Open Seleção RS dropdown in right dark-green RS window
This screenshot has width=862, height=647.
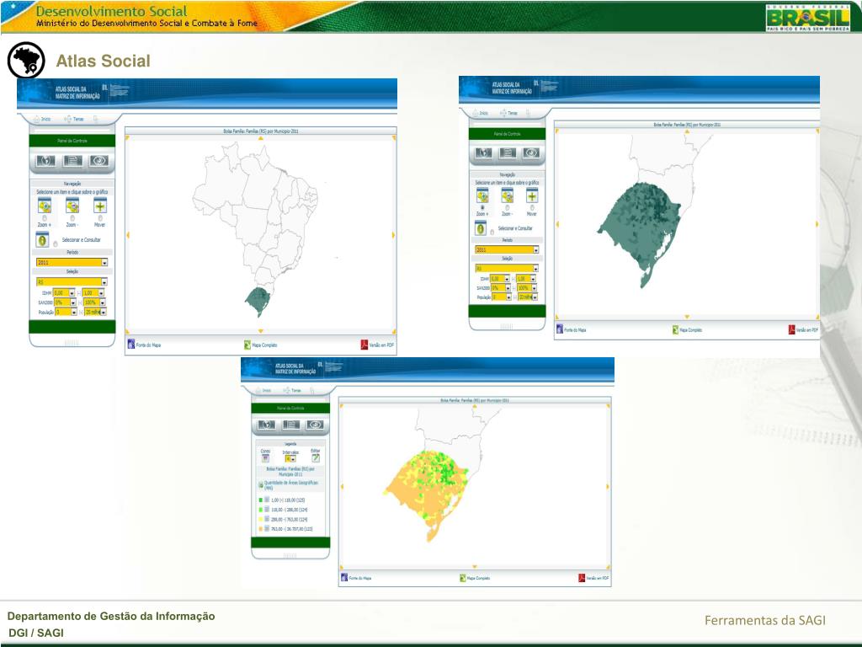click(x=507, y=269)
